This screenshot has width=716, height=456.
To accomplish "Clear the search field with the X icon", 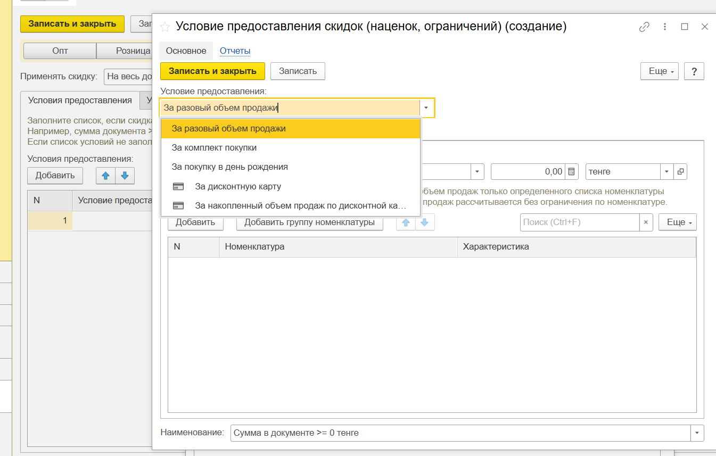I will coord(646,222).
